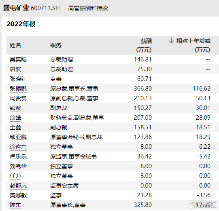Click the watermark logo in the bottom corner
This screenshot has height=211, width=219.
coord(202,204)
